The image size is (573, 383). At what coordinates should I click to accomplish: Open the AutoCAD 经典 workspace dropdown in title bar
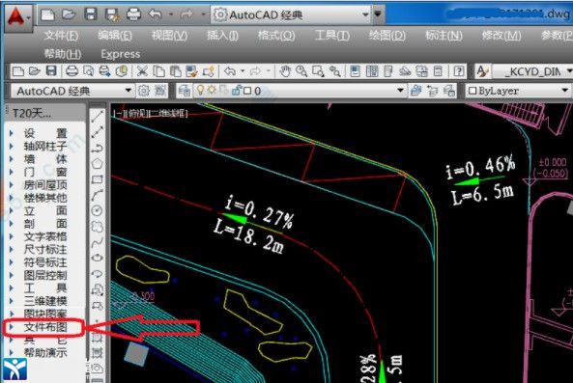(x=365, y=14)
